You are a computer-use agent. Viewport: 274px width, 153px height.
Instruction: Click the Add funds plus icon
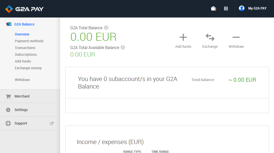click(x=183, y=37)
